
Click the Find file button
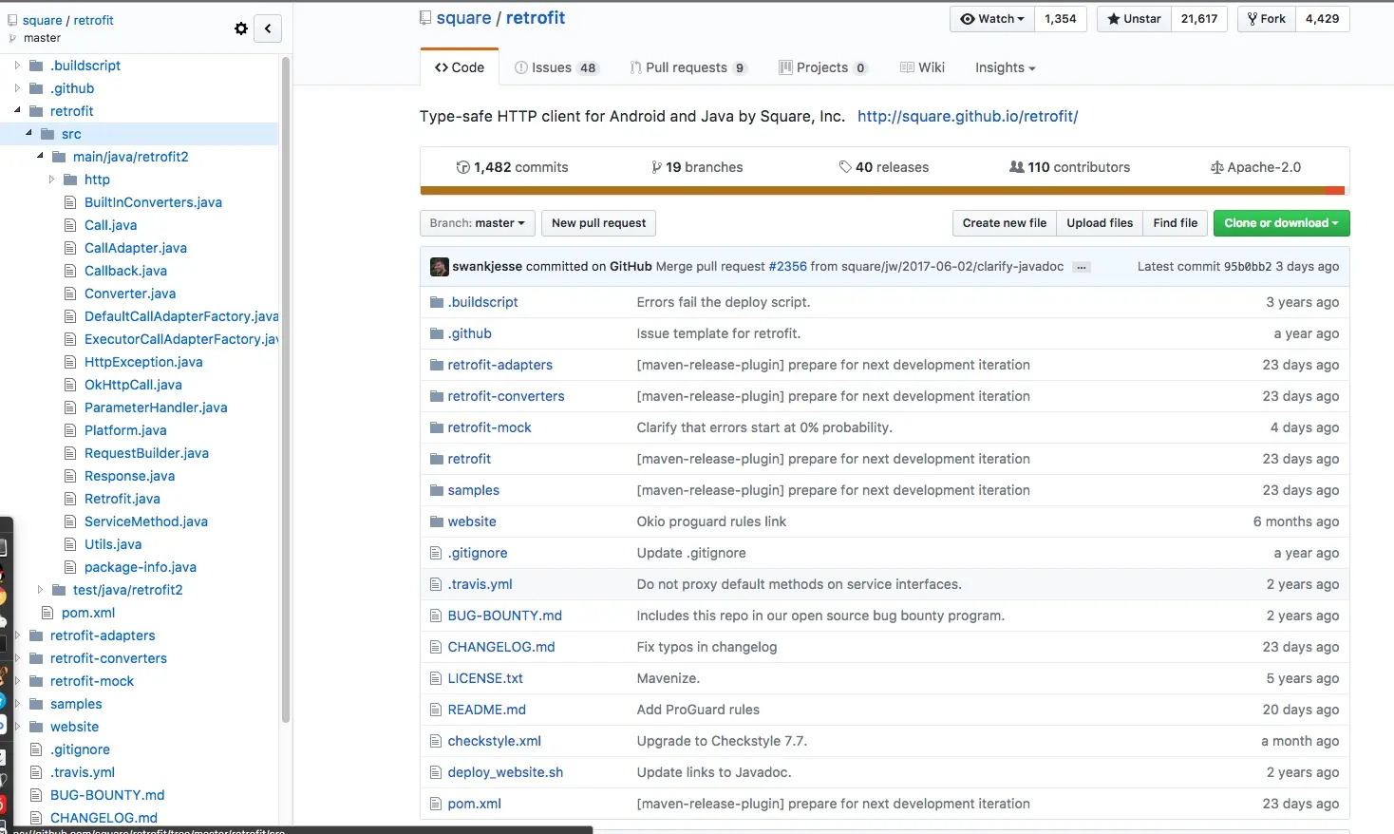(1176, 223)
